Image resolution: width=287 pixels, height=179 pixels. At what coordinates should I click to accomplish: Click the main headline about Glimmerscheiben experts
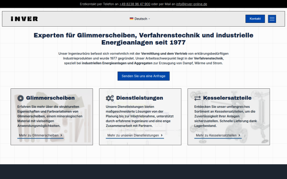point(143,39)
